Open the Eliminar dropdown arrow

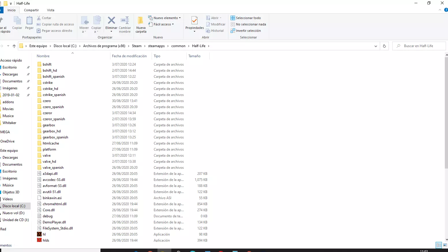pyautogui.click(x=111, y=32)
